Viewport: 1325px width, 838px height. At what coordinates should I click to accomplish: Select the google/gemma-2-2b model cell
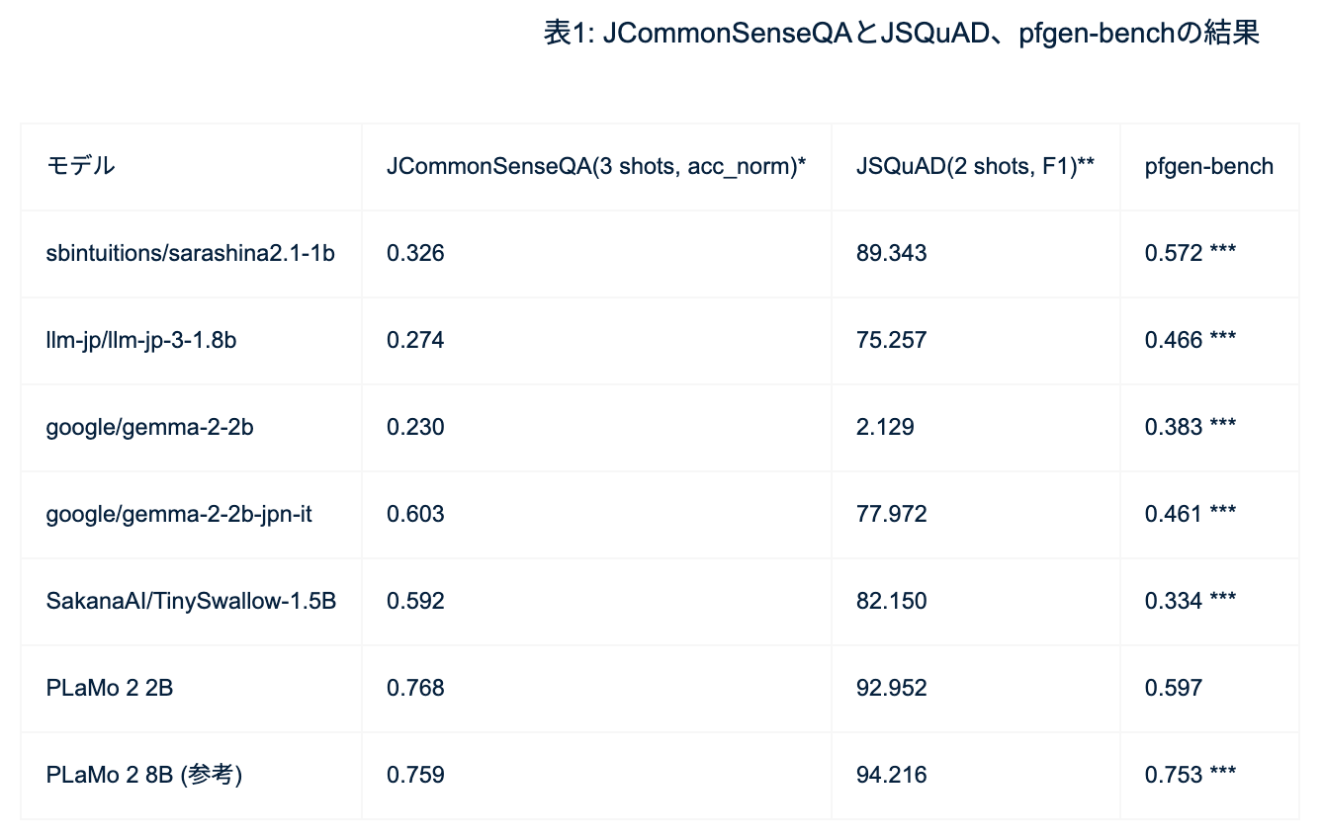pos(143,427)
